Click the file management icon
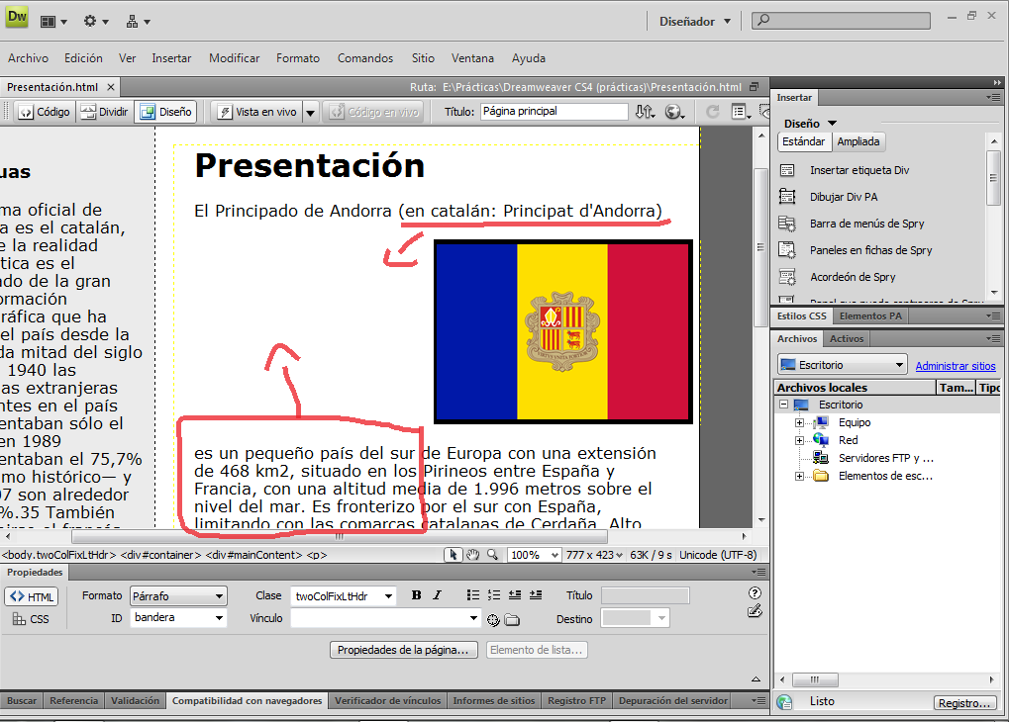Viewport: 1009px width, 722px height. coord(645,112)
